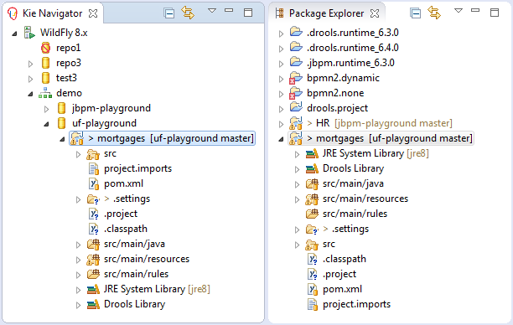Image resolution: width=513 pixels, height=325 pixels.
Task: Click the drools.project folder icon
Action: coord(296,107)
